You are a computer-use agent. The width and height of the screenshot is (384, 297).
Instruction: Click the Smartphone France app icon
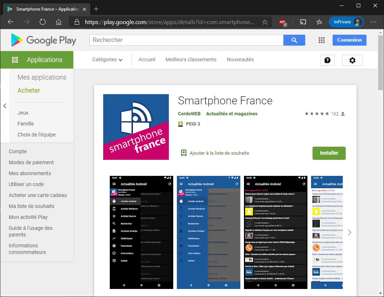click(x=136, y=127)
